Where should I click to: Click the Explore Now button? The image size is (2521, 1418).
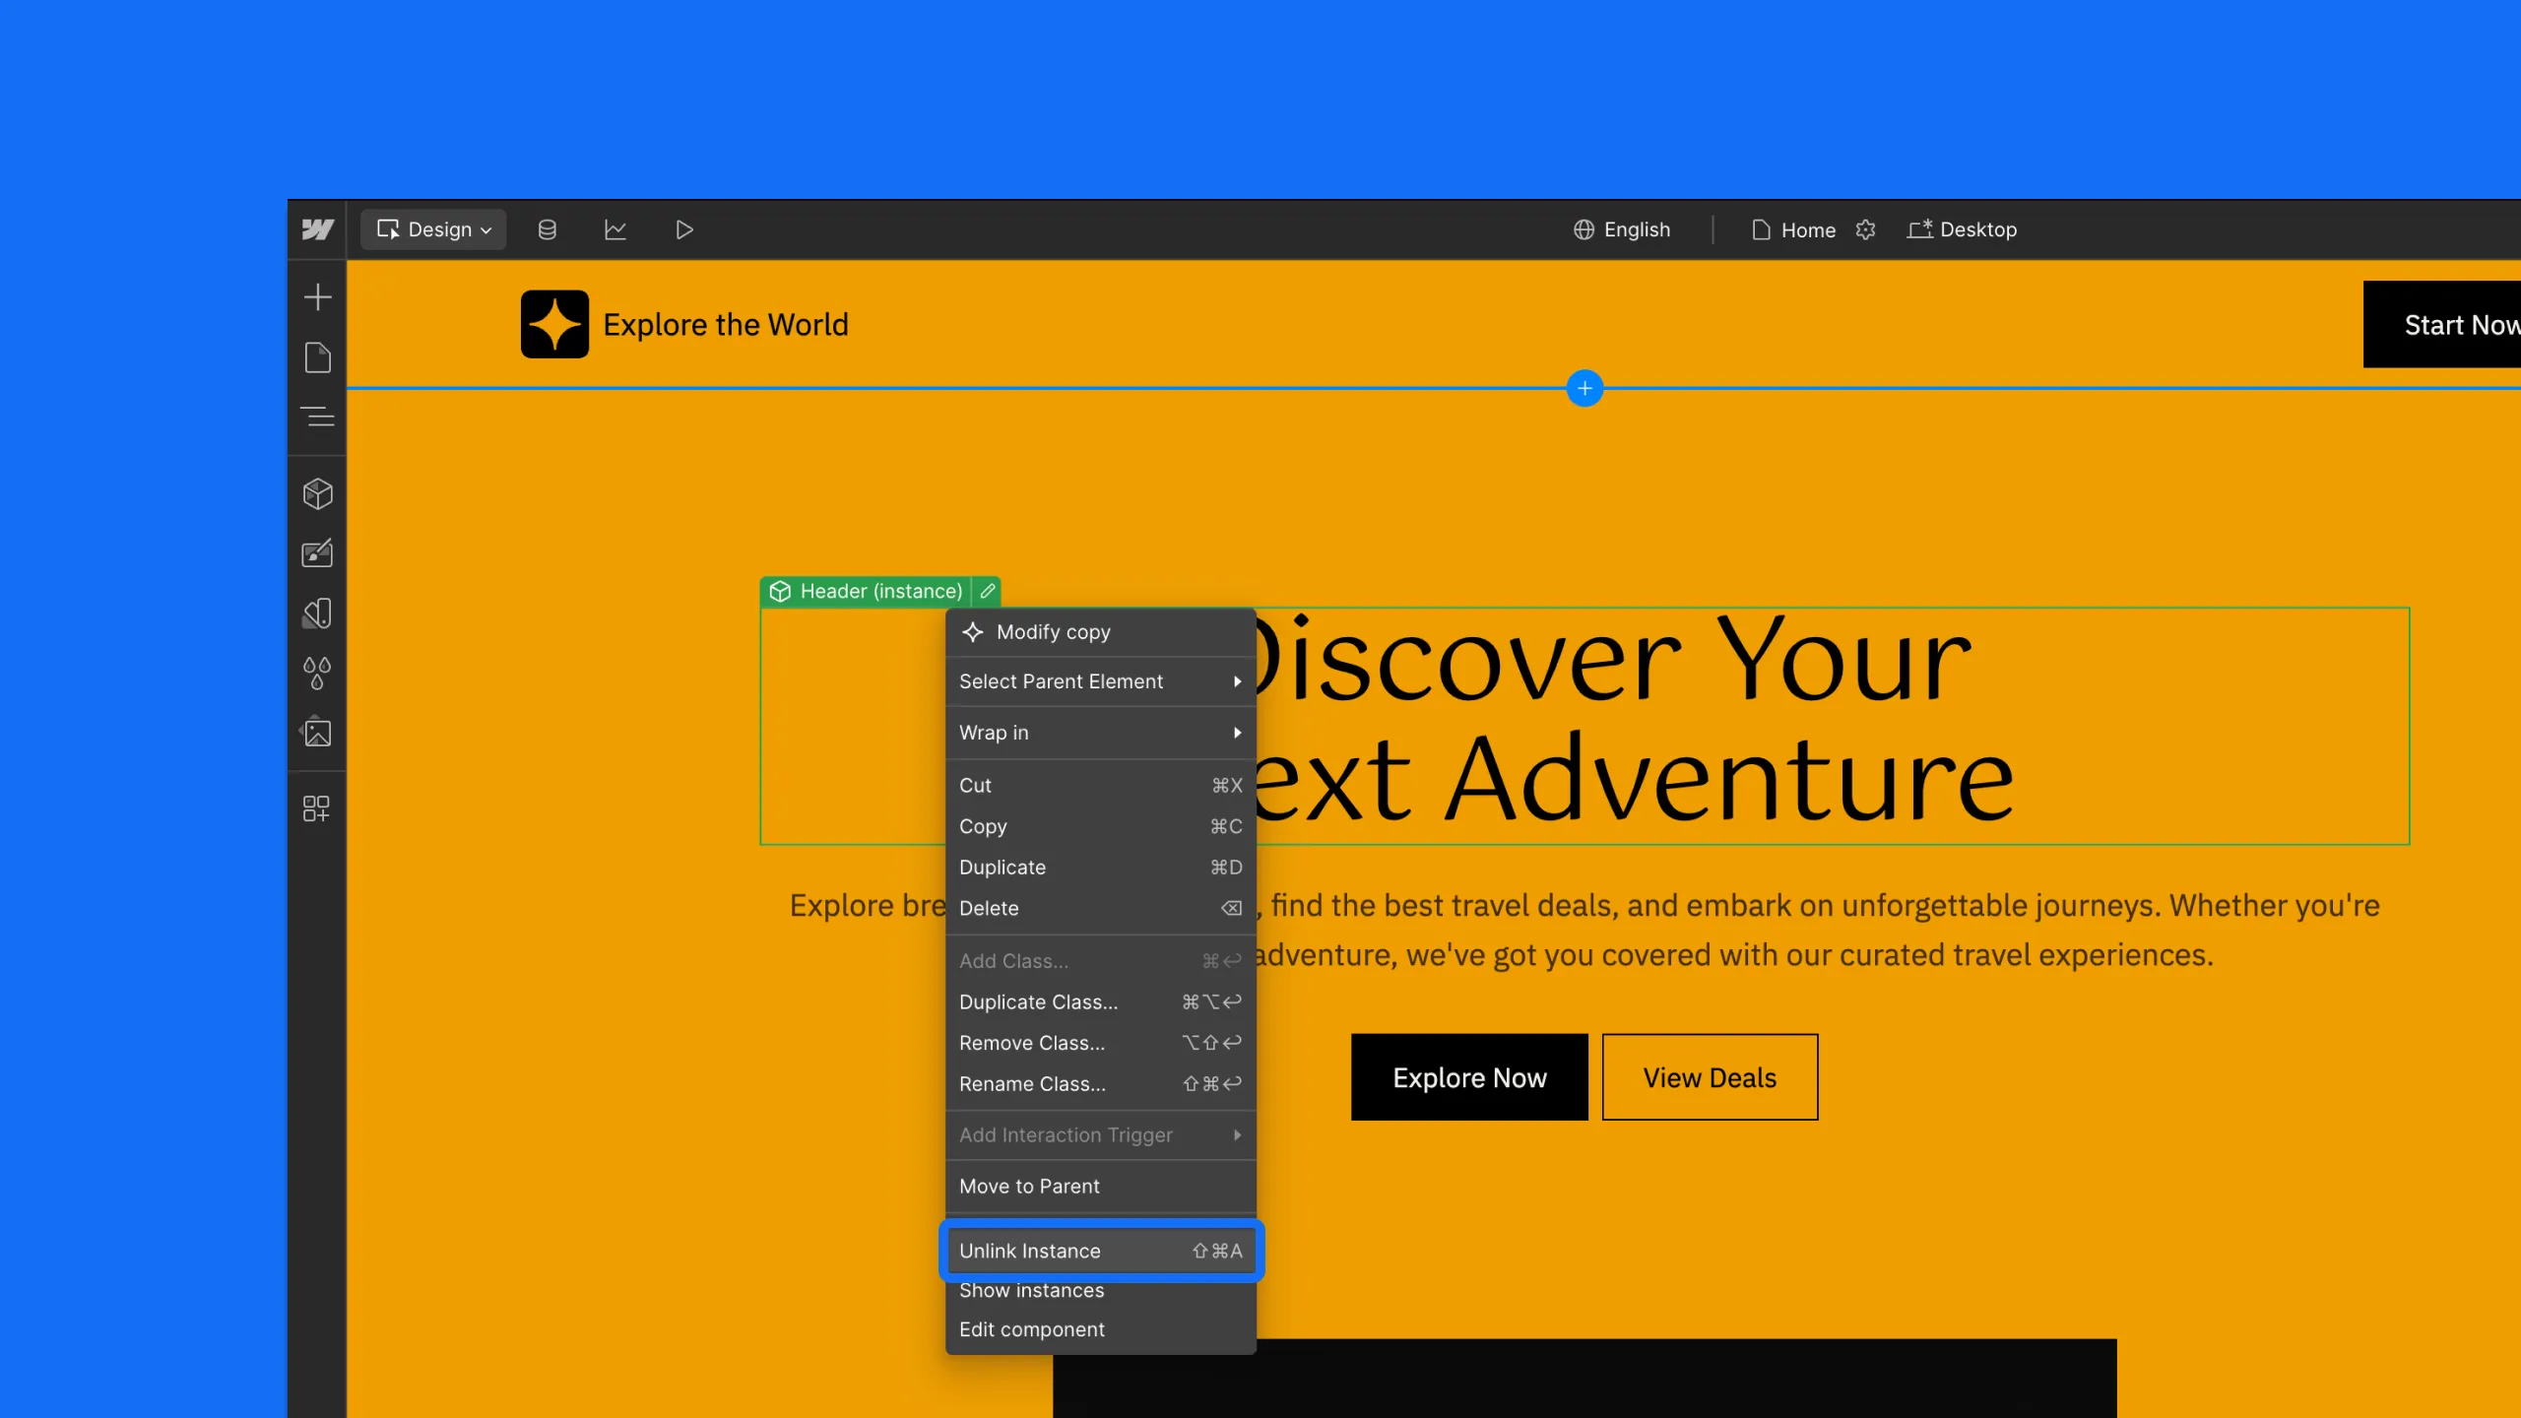tap(1469, 1077)
